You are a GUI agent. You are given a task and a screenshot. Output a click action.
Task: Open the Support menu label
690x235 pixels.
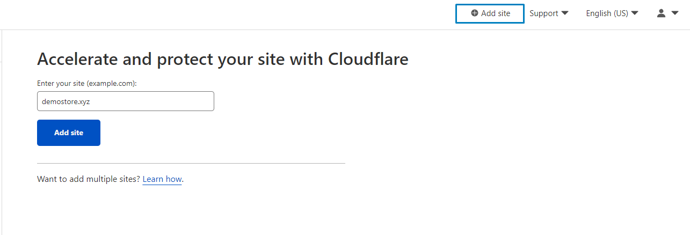tap(544, 13)
